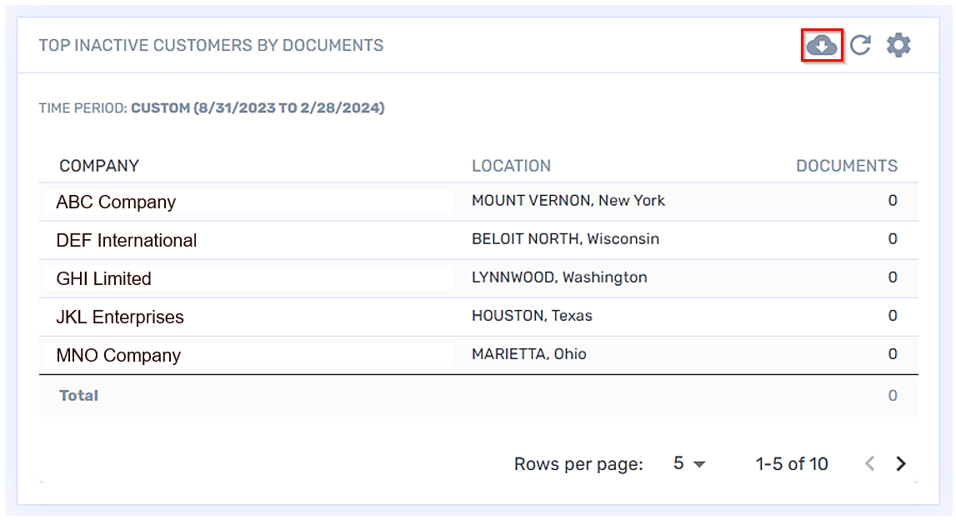Sort by Documents column header
This screenshot has height=520, width=956.
click(x=846, y=166)
